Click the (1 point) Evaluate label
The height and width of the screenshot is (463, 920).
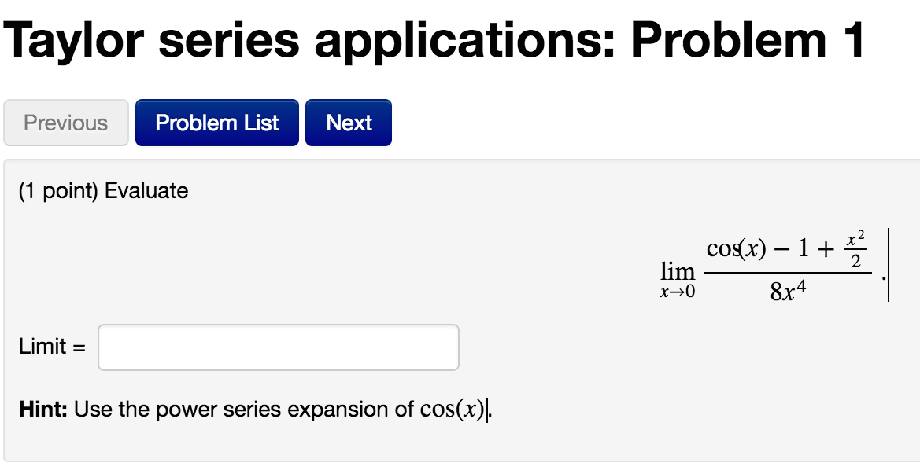point(102,190)
